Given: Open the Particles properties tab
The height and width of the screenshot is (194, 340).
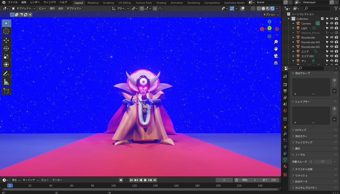Looking at the screenshot, I should coord(285,140).
